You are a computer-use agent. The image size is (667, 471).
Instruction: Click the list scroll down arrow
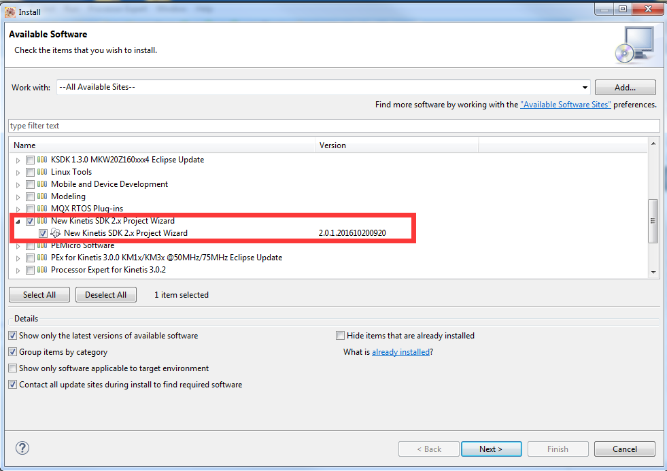(653, 273)
